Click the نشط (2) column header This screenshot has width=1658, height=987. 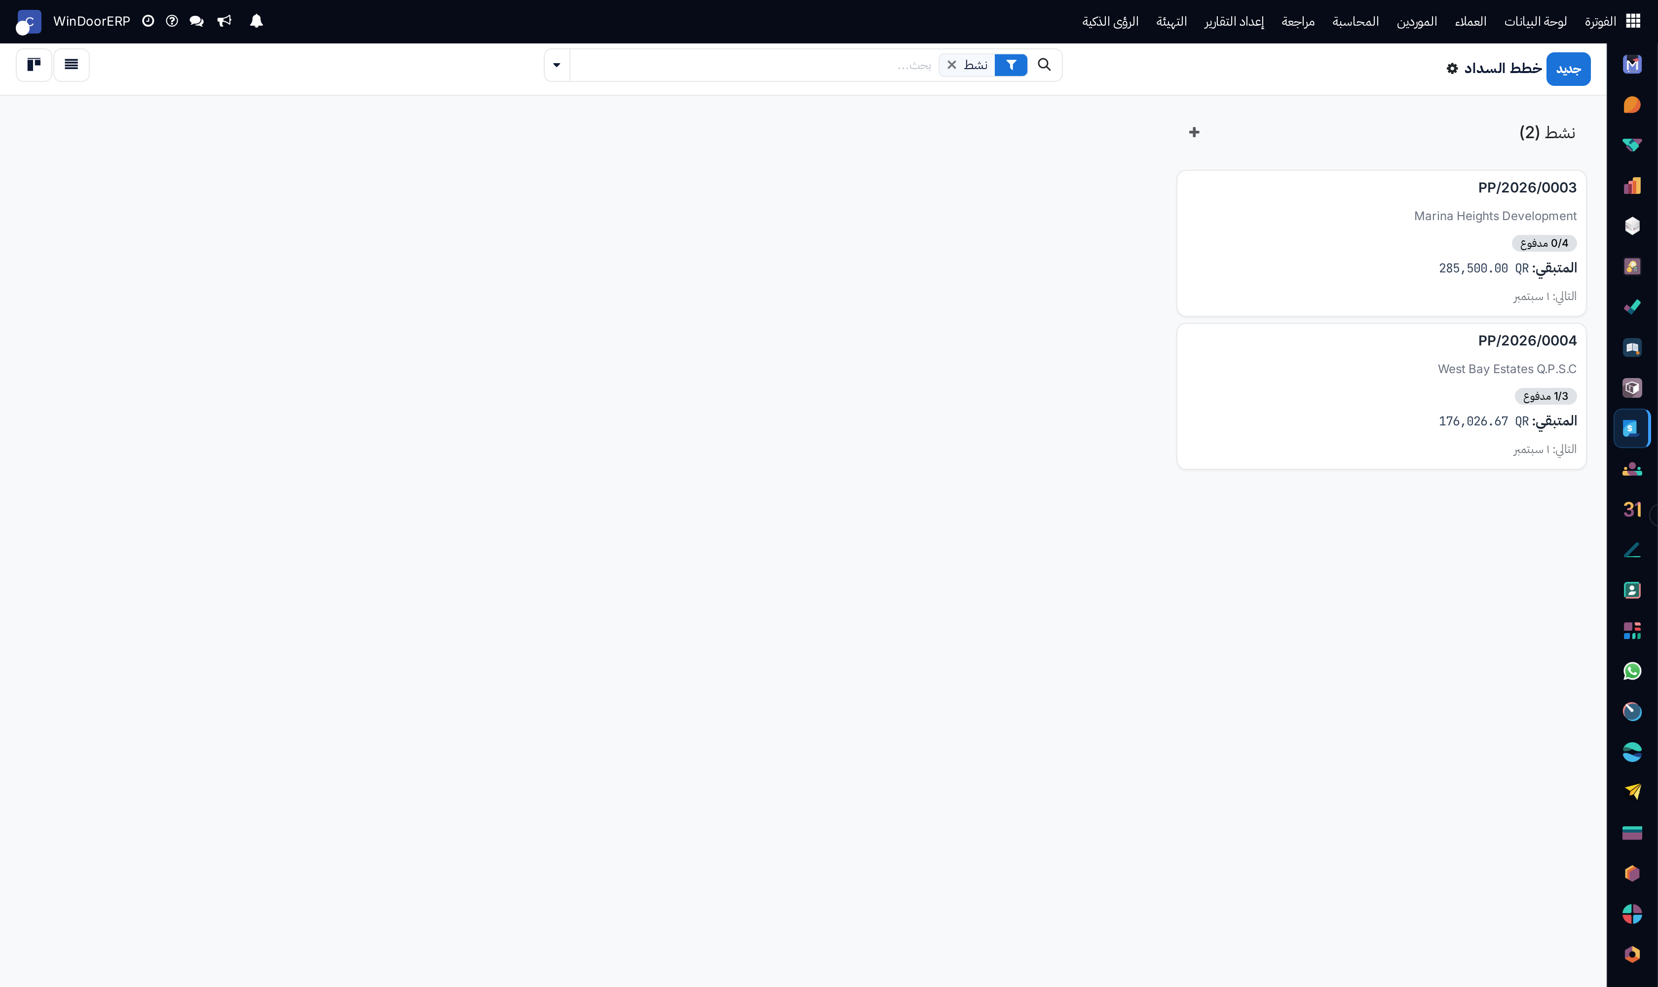click(x=1547, y=132)
